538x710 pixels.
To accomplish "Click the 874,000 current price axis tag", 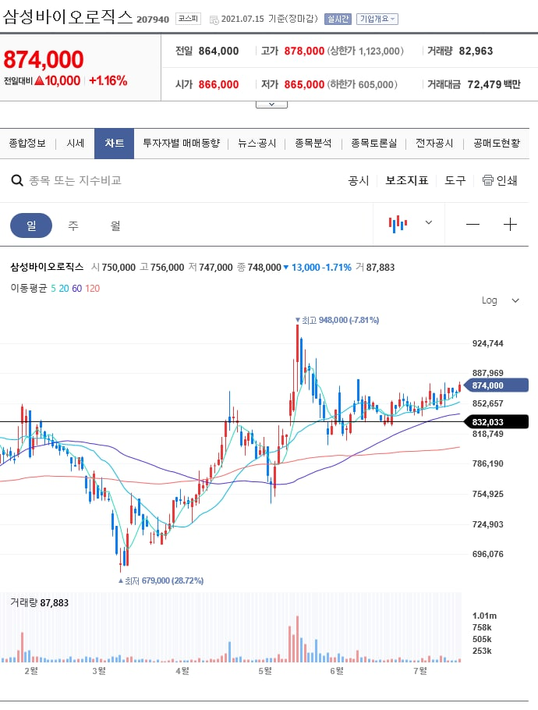I will coord(497,385).
